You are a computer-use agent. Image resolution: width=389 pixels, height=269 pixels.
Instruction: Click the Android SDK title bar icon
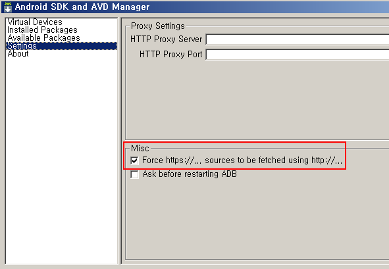click(x=8, y=7)
